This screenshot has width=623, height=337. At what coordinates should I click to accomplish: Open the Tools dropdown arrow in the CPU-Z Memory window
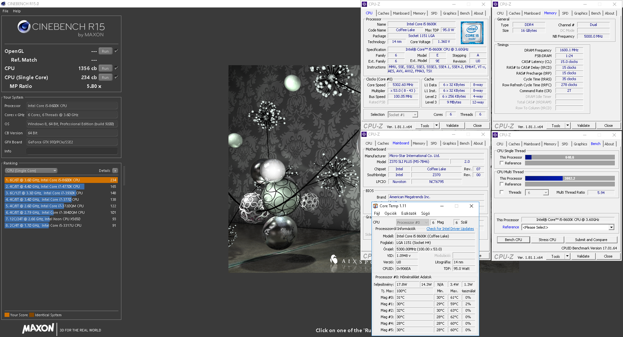tap(568, 126)
